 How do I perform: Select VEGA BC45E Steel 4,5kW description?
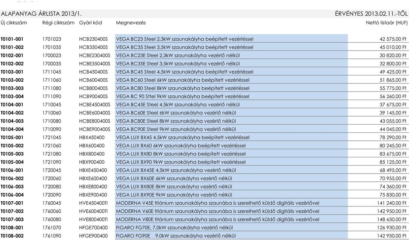click(178, 105)
